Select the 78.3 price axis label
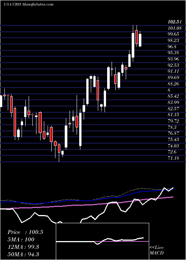This screenshot has height=260, width=186. pyautogui.click(x=172, y=127)
